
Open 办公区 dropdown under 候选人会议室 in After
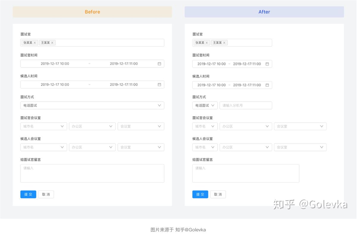[x=246, y=147]
